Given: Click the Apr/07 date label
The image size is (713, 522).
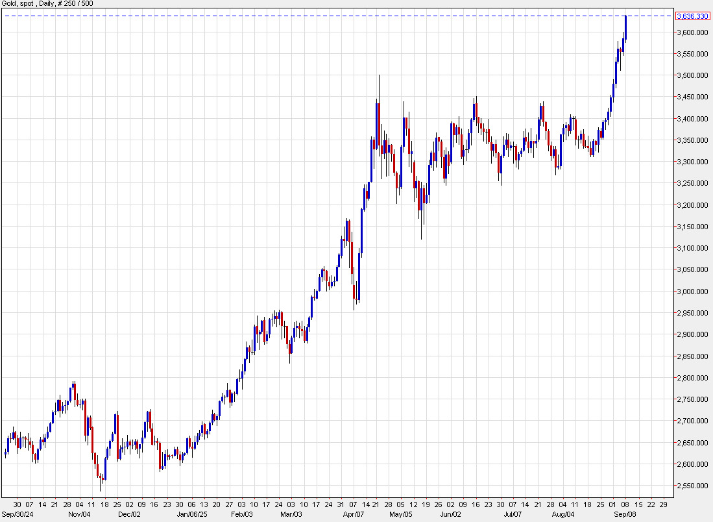Looking at the screenshot, I should click(x=354, y=514).
